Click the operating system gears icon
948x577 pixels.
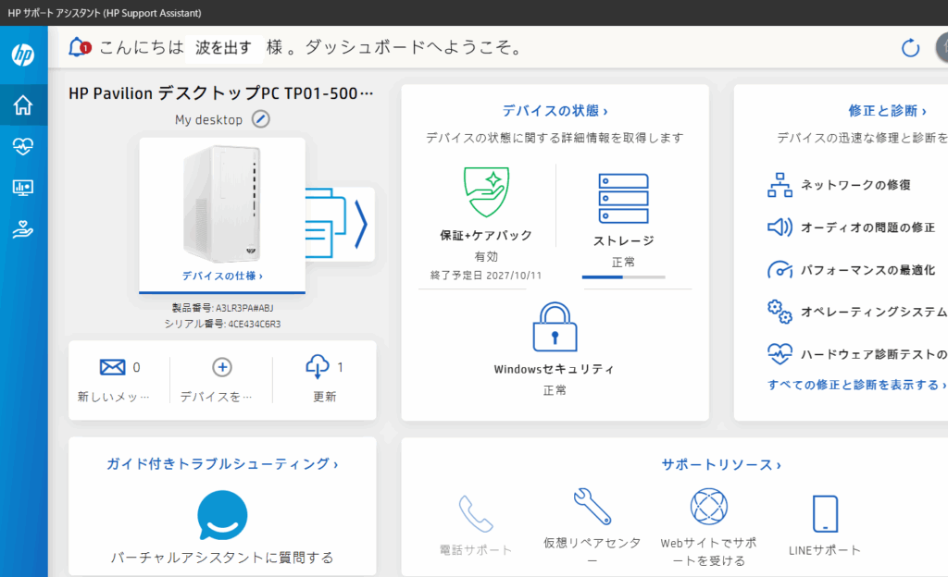click(780, 312)
